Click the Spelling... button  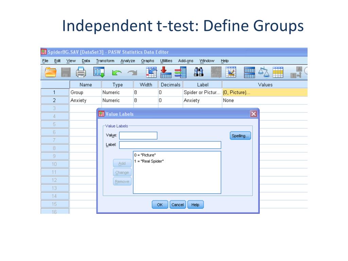click(240, 136)
